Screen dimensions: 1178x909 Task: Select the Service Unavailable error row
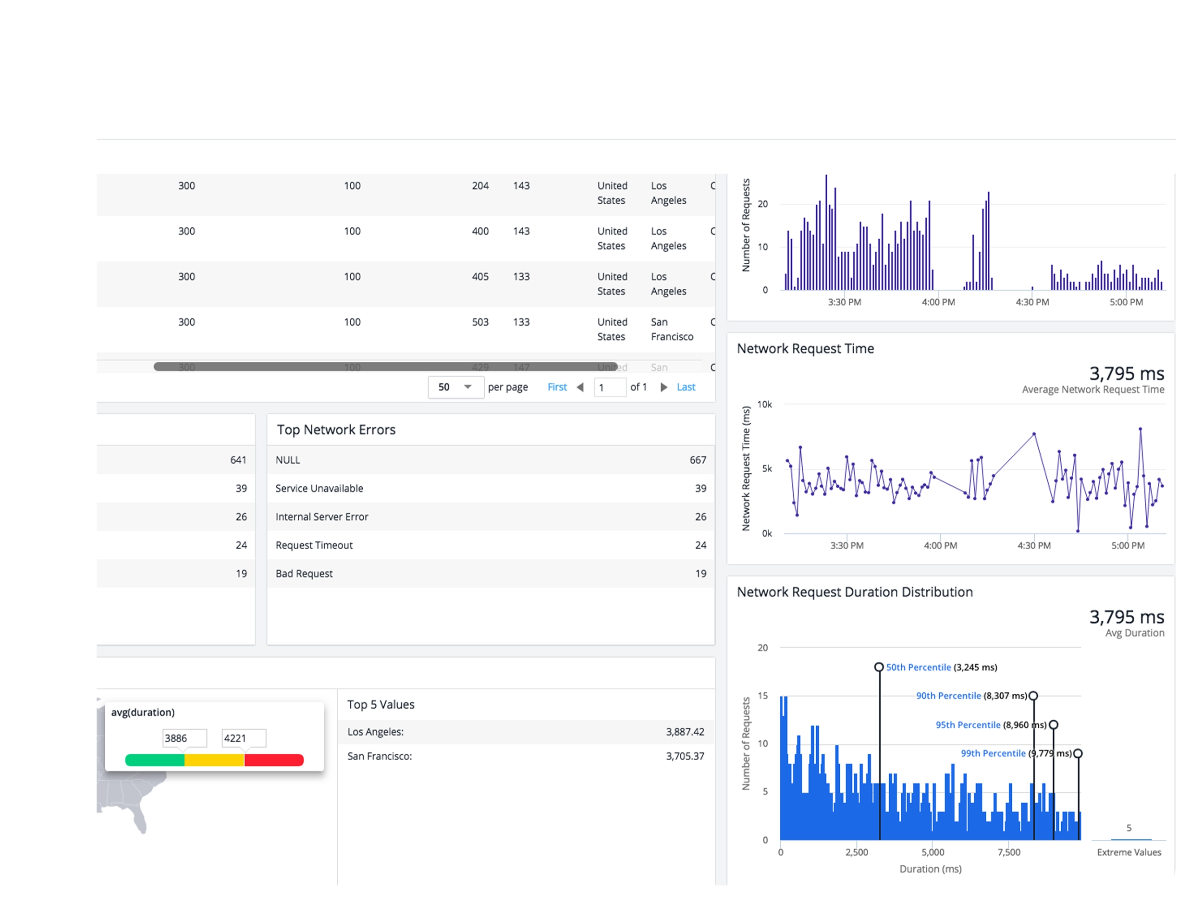(x=491, y=488)
